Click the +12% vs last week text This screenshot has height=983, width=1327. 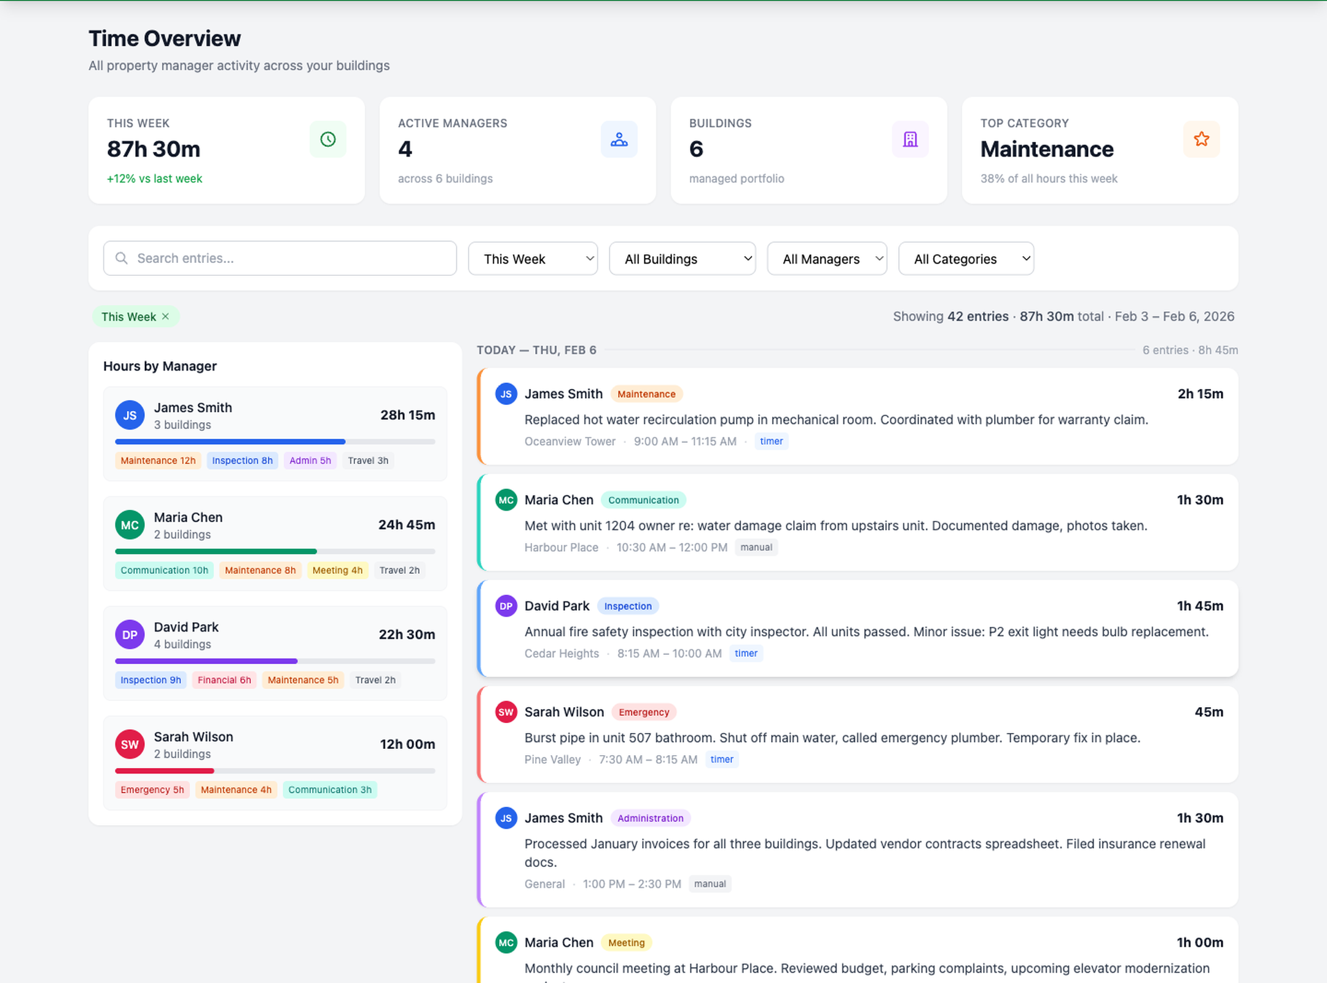[154, 179]
